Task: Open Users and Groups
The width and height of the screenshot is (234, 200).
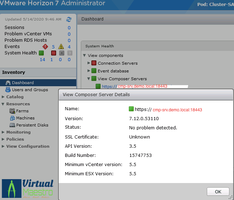Action: click(x=30, y=90)
